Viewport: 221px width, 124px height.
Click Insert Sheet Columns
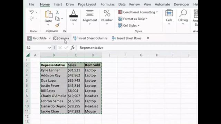[90, 38]
